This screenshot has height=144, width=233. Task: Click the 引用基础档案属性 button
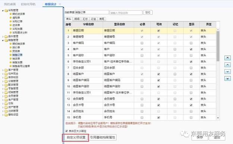pos(103,137)
